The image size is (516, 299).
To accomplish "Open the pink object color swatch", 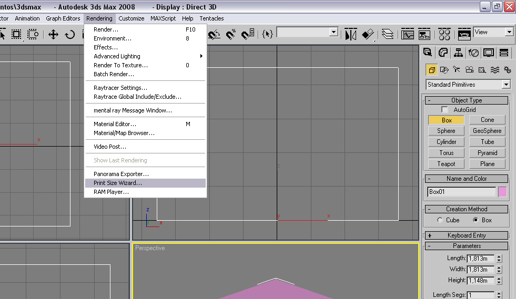I will coord(502,192).
